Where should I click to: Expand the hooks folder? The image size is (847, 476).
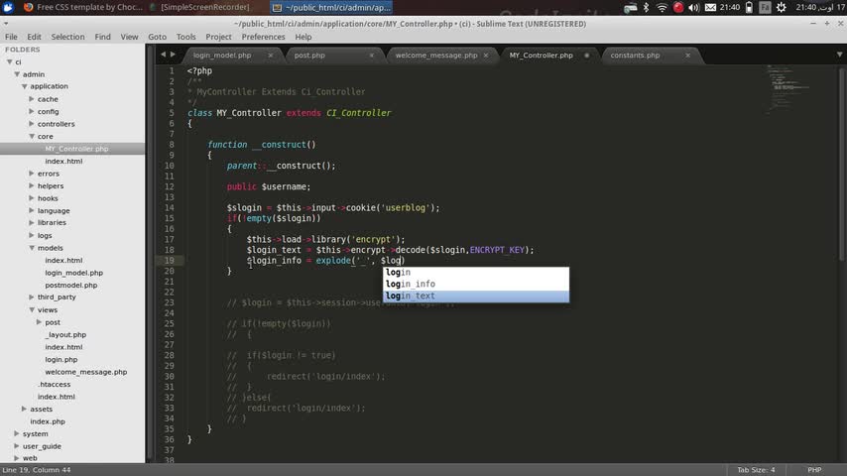32,197
